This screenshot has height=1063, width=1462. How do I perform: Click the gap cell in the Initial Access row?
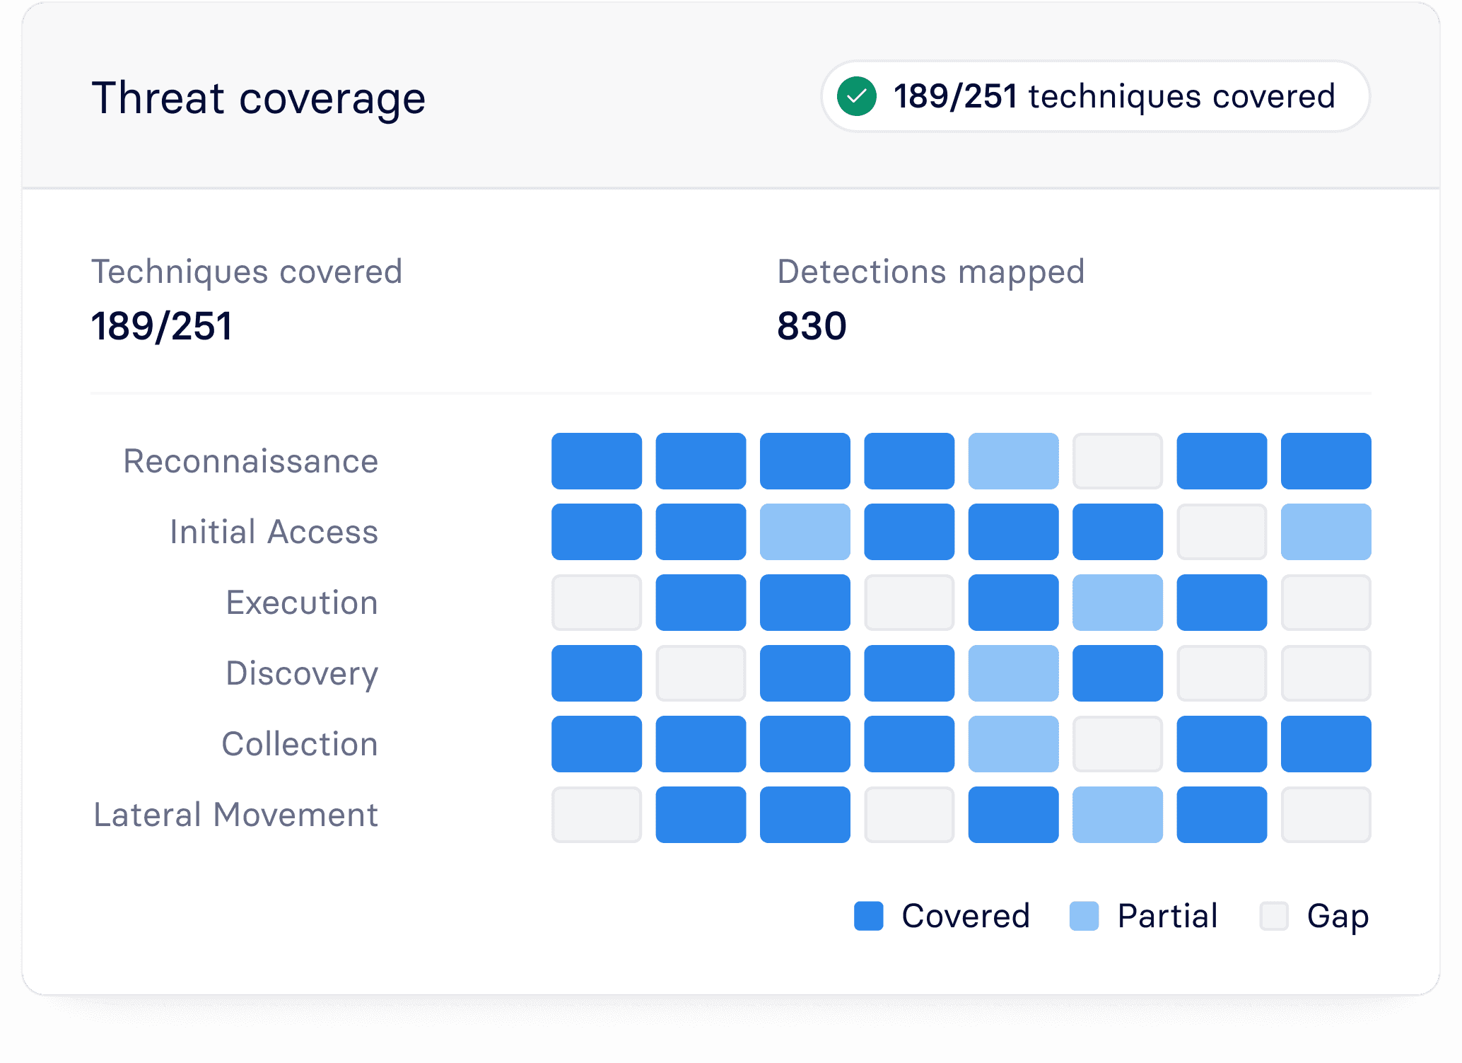pos(1222,532)
